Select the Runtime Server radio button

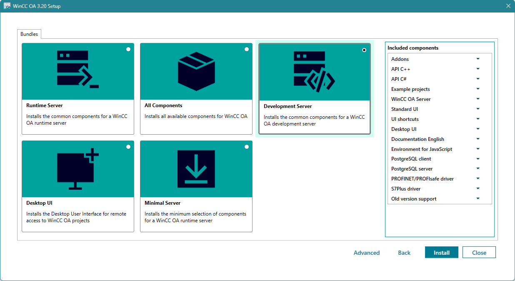(x=128, y=49)
